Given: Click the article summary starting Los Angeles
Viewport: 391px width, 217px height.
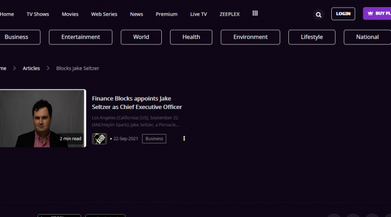Looking at the screenshot, I should click(135, 121).
